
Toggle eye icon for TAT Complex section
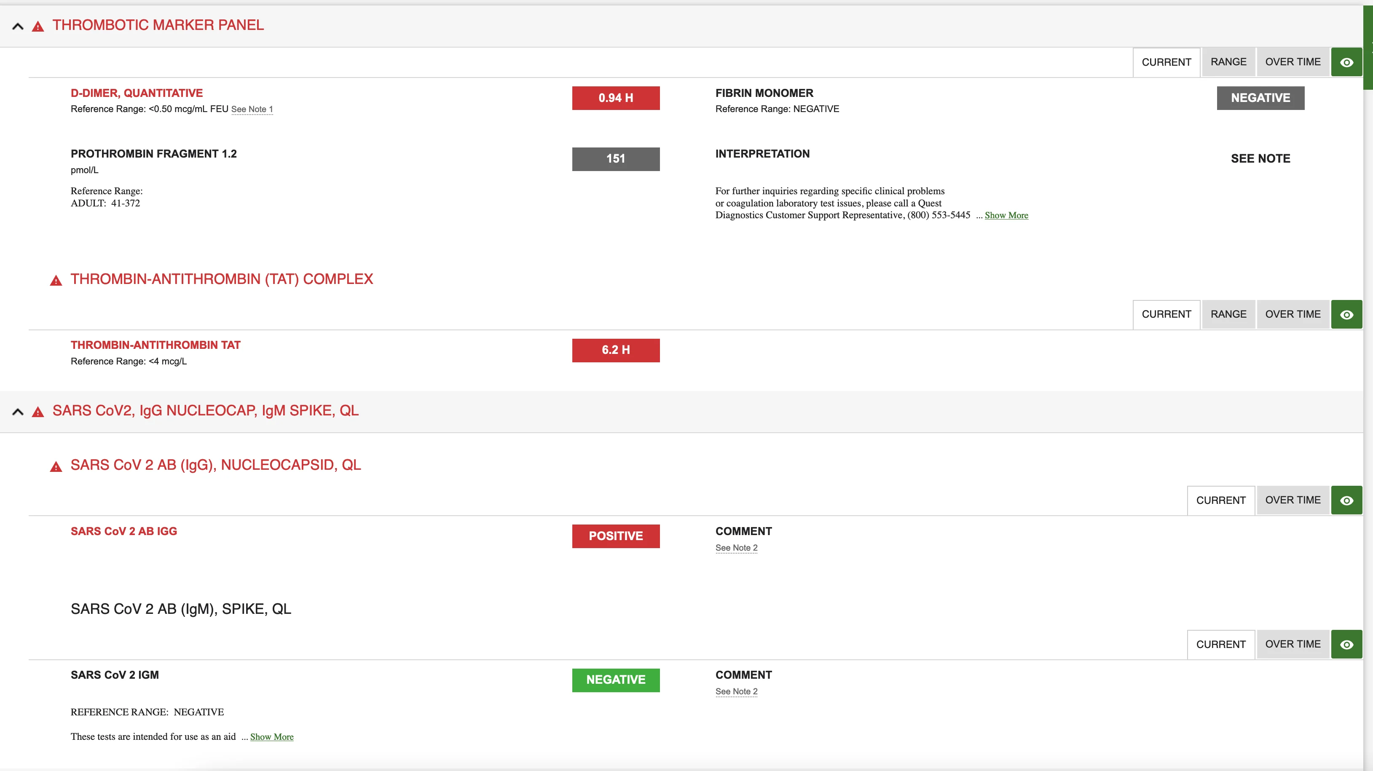point(1346,314)
